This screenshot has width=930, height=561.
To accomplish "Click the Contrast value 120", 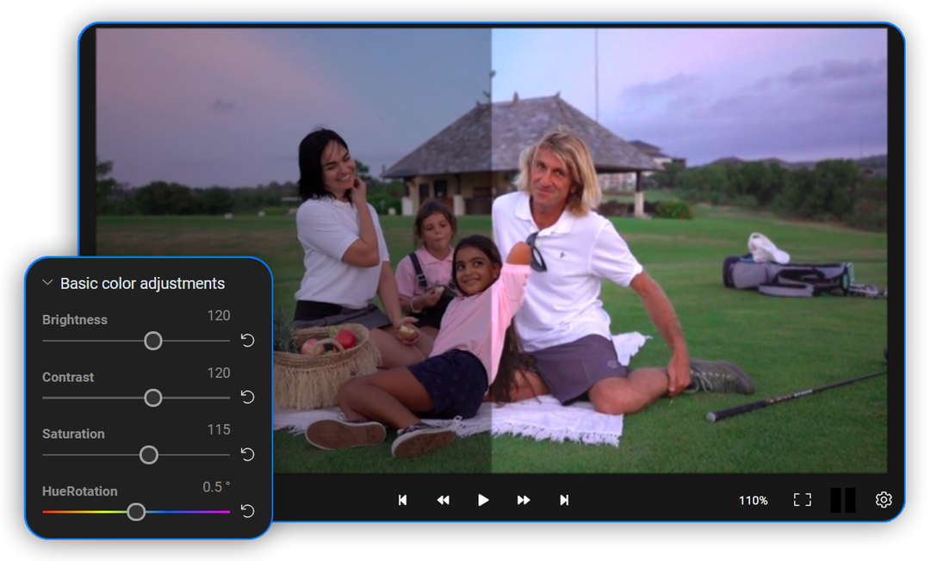I will (x=218, y=373).
